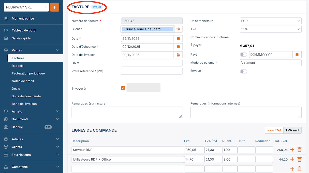The width and height of the screenshot is (309, 173).
Task: Open the Mode de paiement dropdown
Action: coord(271,63)
